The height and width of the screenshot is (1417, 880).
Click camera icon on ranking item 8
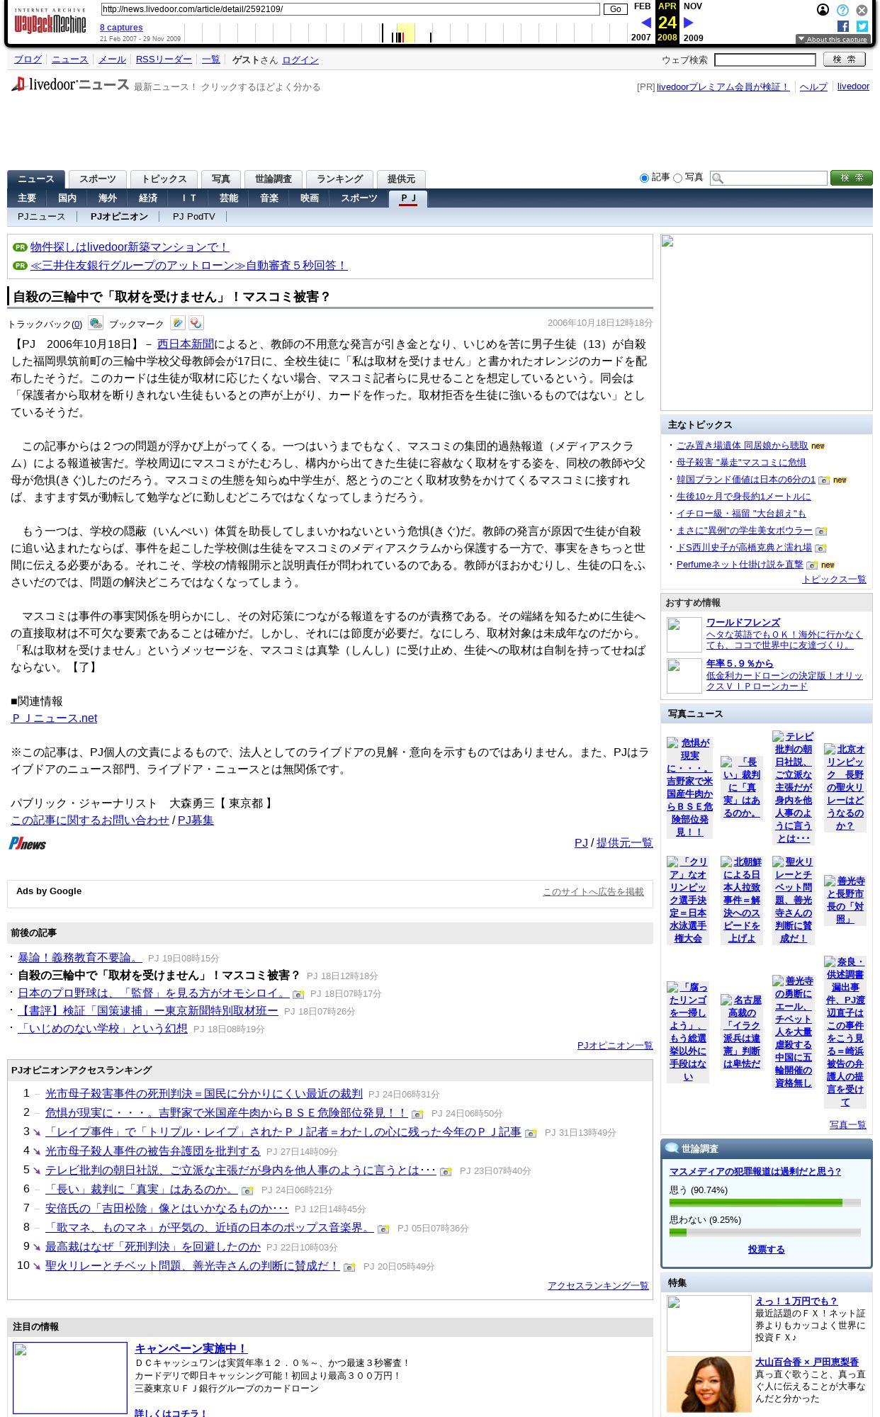[x=383, y=1229]
